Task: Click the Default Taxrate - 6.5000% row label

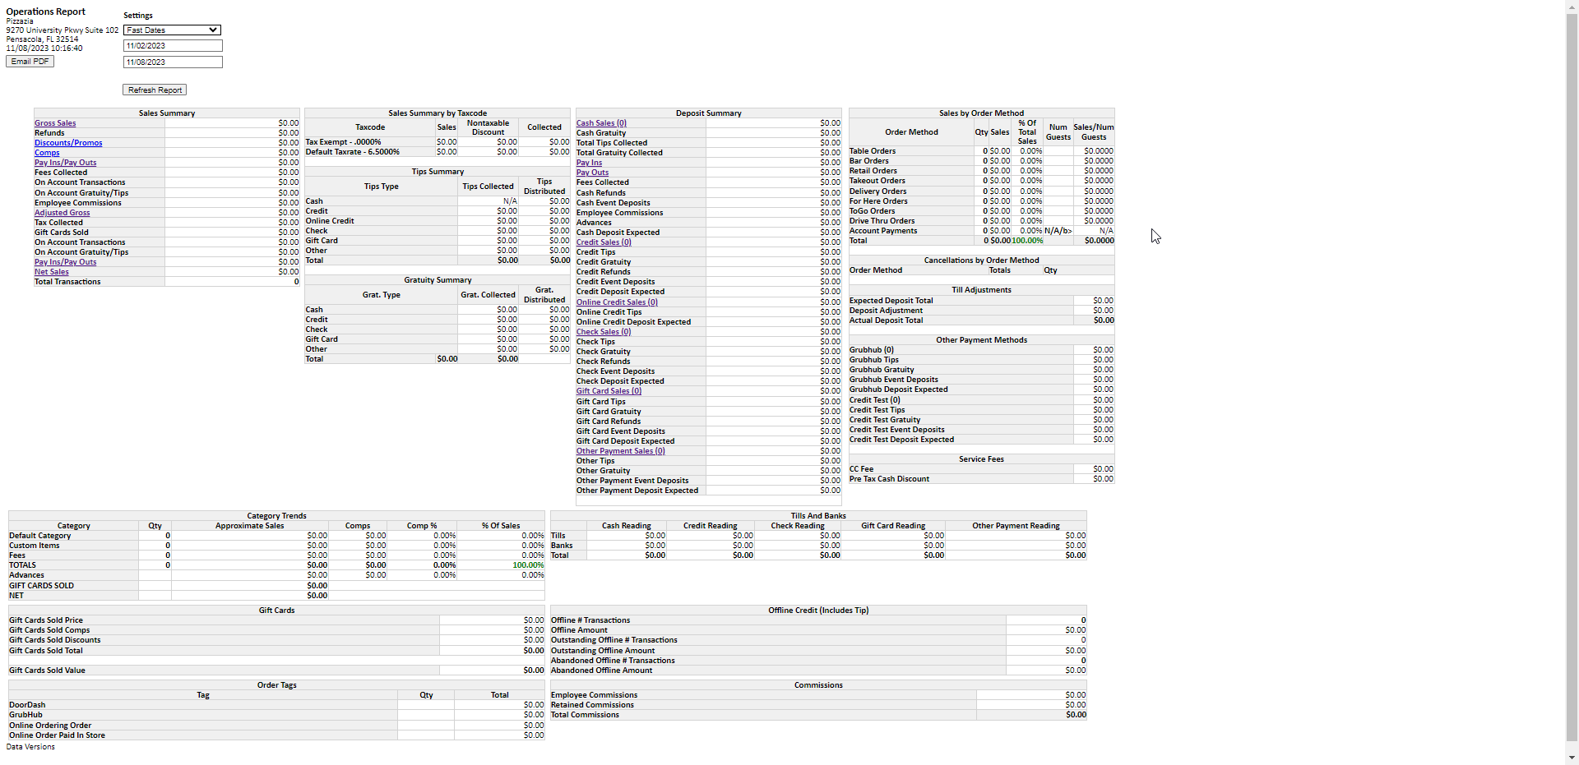Action: pyautogui.click(x=353, y=152)
